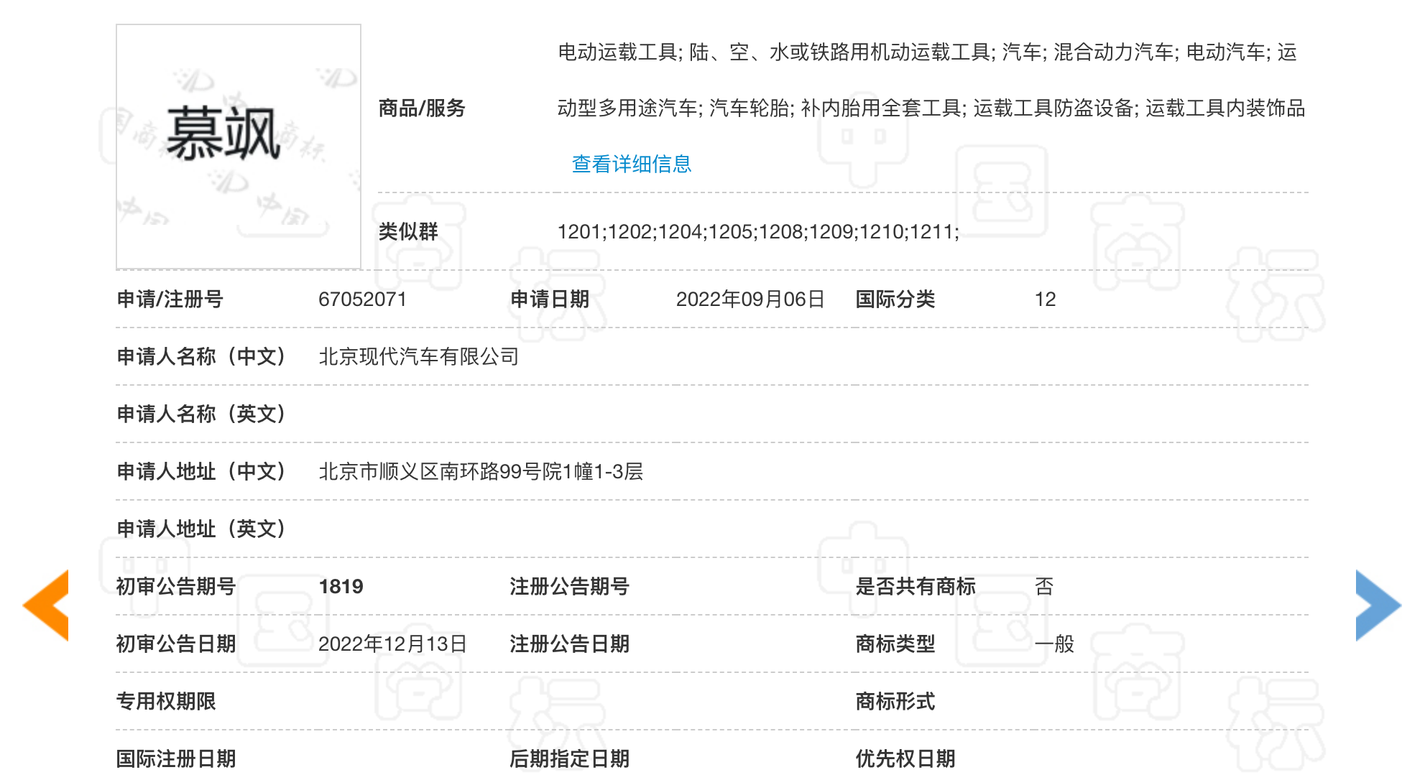Select trademark type value 一般
Screen dimensions: 1425x780
1054,644
